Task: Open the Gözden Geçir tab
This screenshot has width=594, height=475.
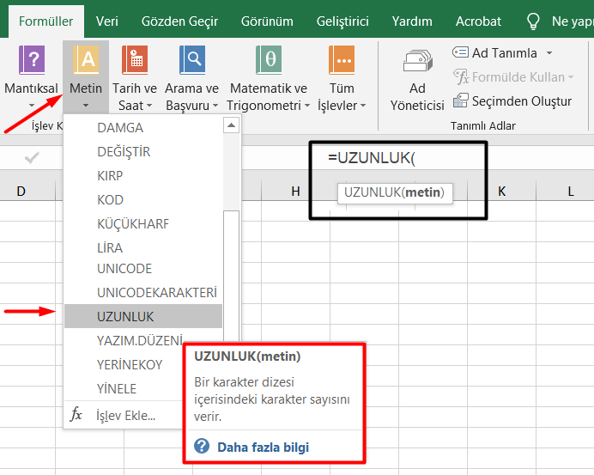Action: pyautogui.click(x=179, y=21)
